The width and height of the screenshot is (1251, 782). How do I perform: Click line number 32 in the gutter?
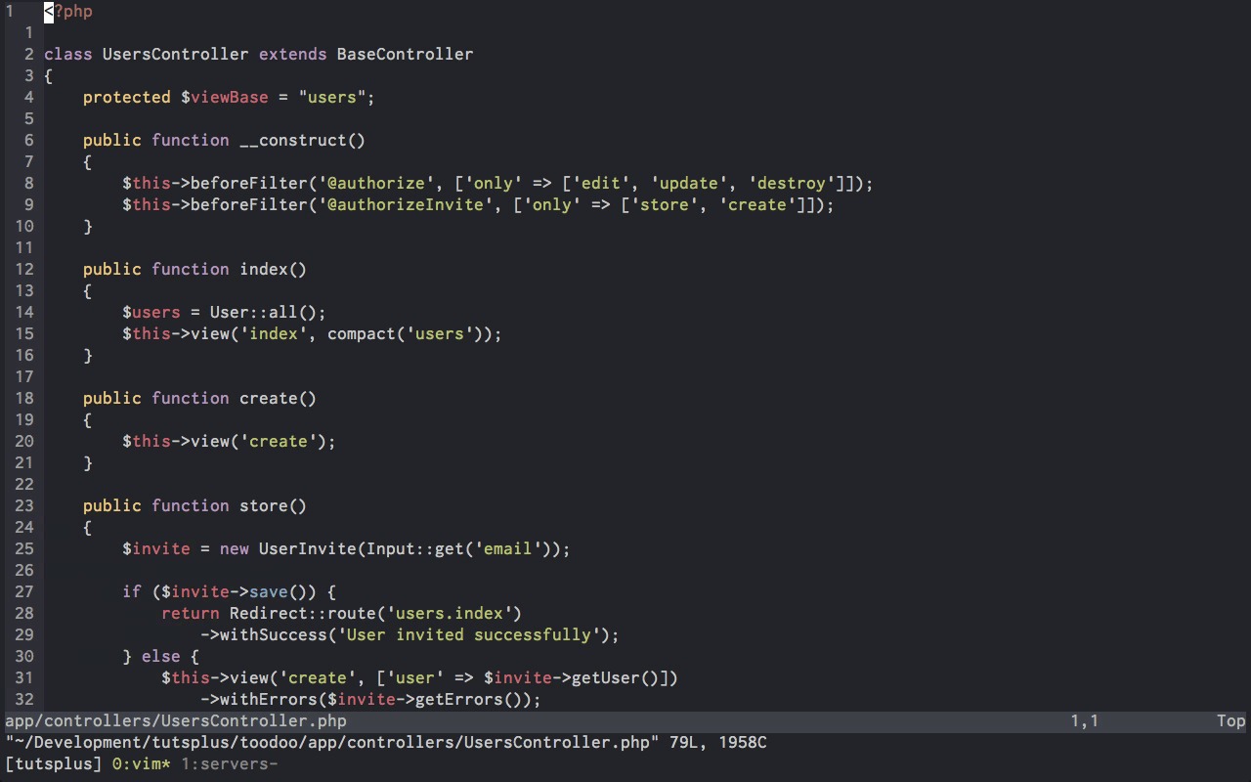(x=23, y=700)
